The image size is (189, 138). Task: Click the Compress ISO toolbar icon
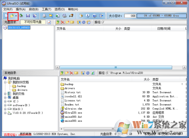51,16
